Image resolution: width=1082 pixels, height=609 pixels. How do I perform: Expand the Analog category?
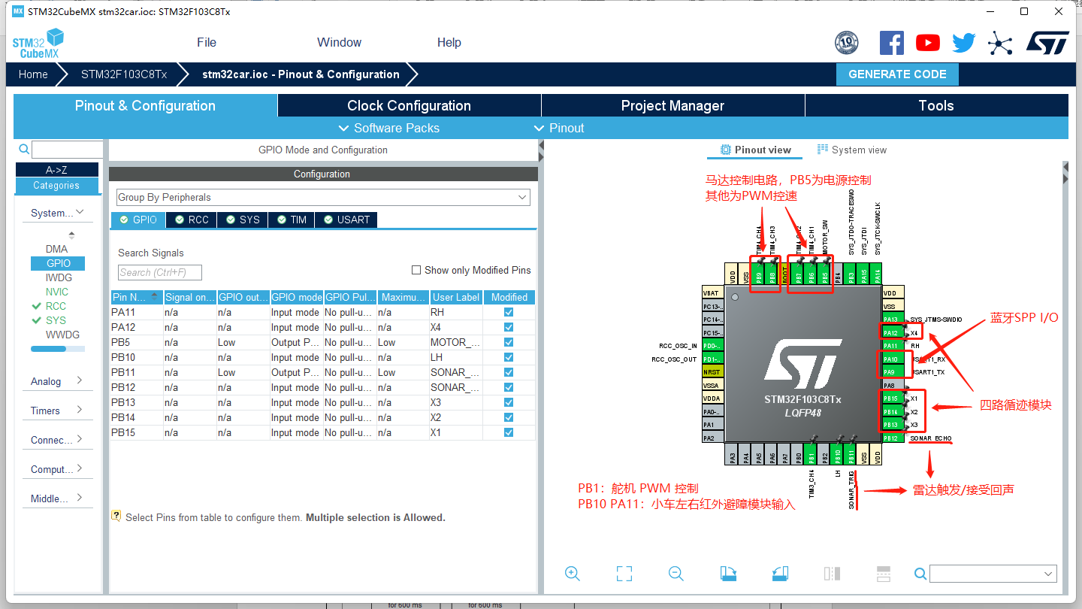(x=57, y=381)
